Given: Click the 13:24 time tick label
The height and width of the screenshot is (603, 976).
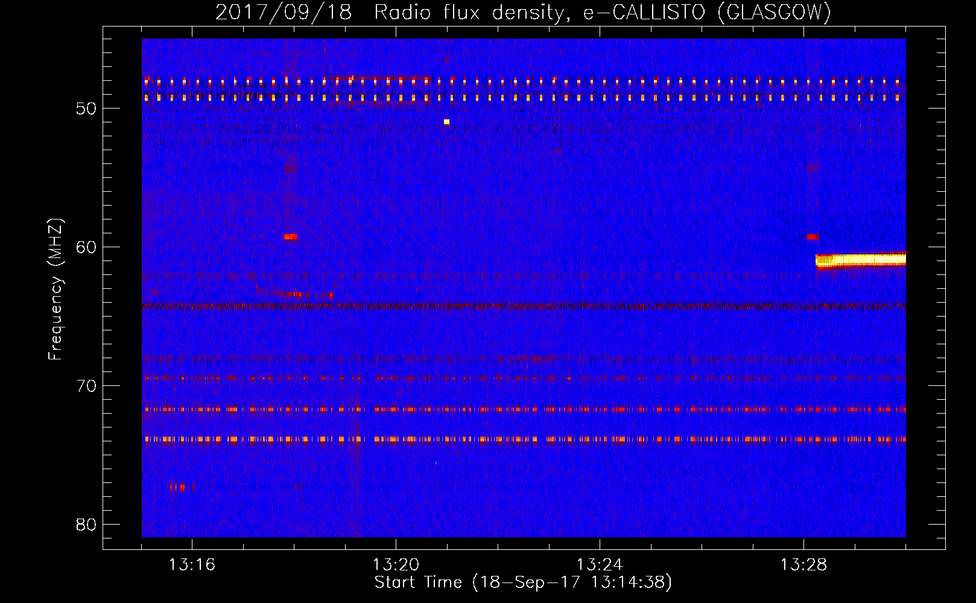Looking at the screenshot, I should [600, 565].
